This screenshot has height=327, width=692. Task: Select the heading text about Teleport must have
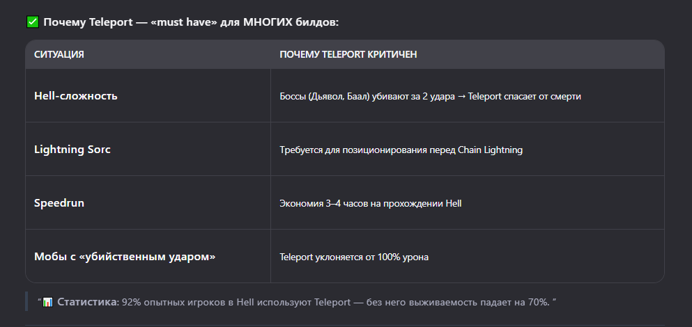point(191,22)
